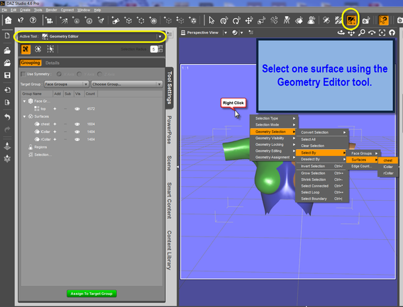This screenshot has height=307, width=403.
Task: Click New File icon in left sidebar
Action: [x=7, y=36]
